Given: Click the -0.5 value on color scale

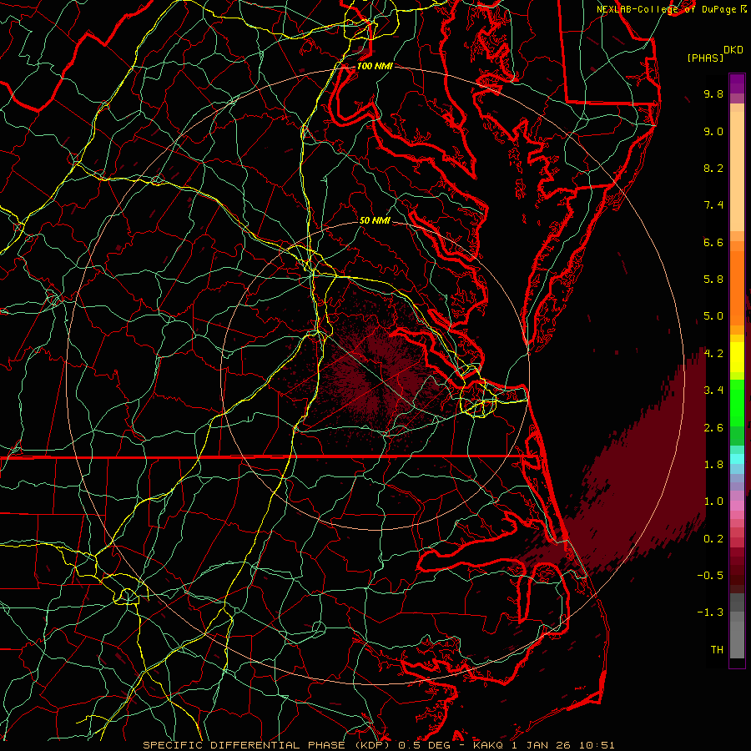Looking at the screenshot, I should click(x=710, y=576).
